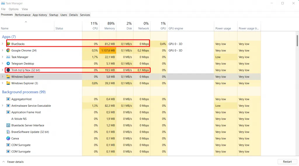Expand the BlueStacks process group

tap(2, 44)
